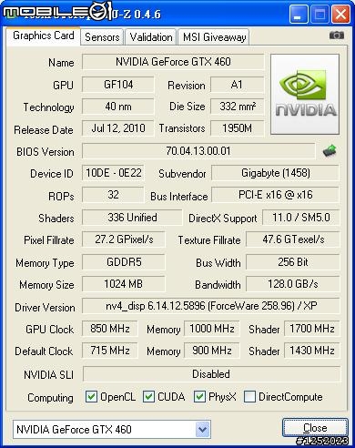Click the default Memory clock 900 MHz
This screenshot has height=448, width=355.
pos(211,351)
